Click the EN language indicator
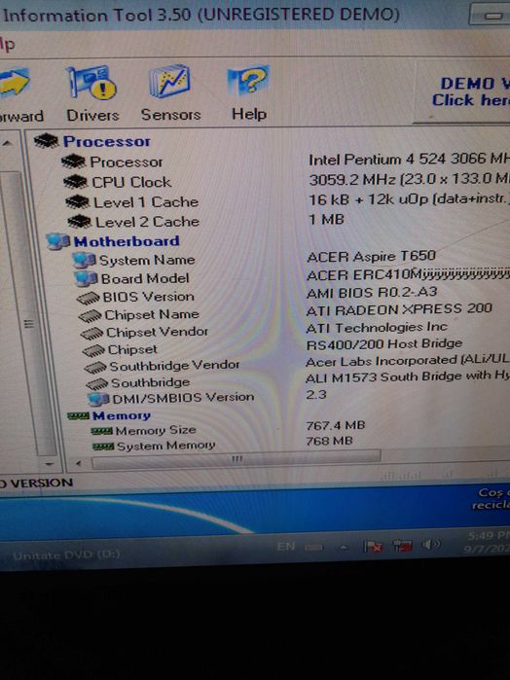This screenshot has width=510, height=680. [286, 547]
